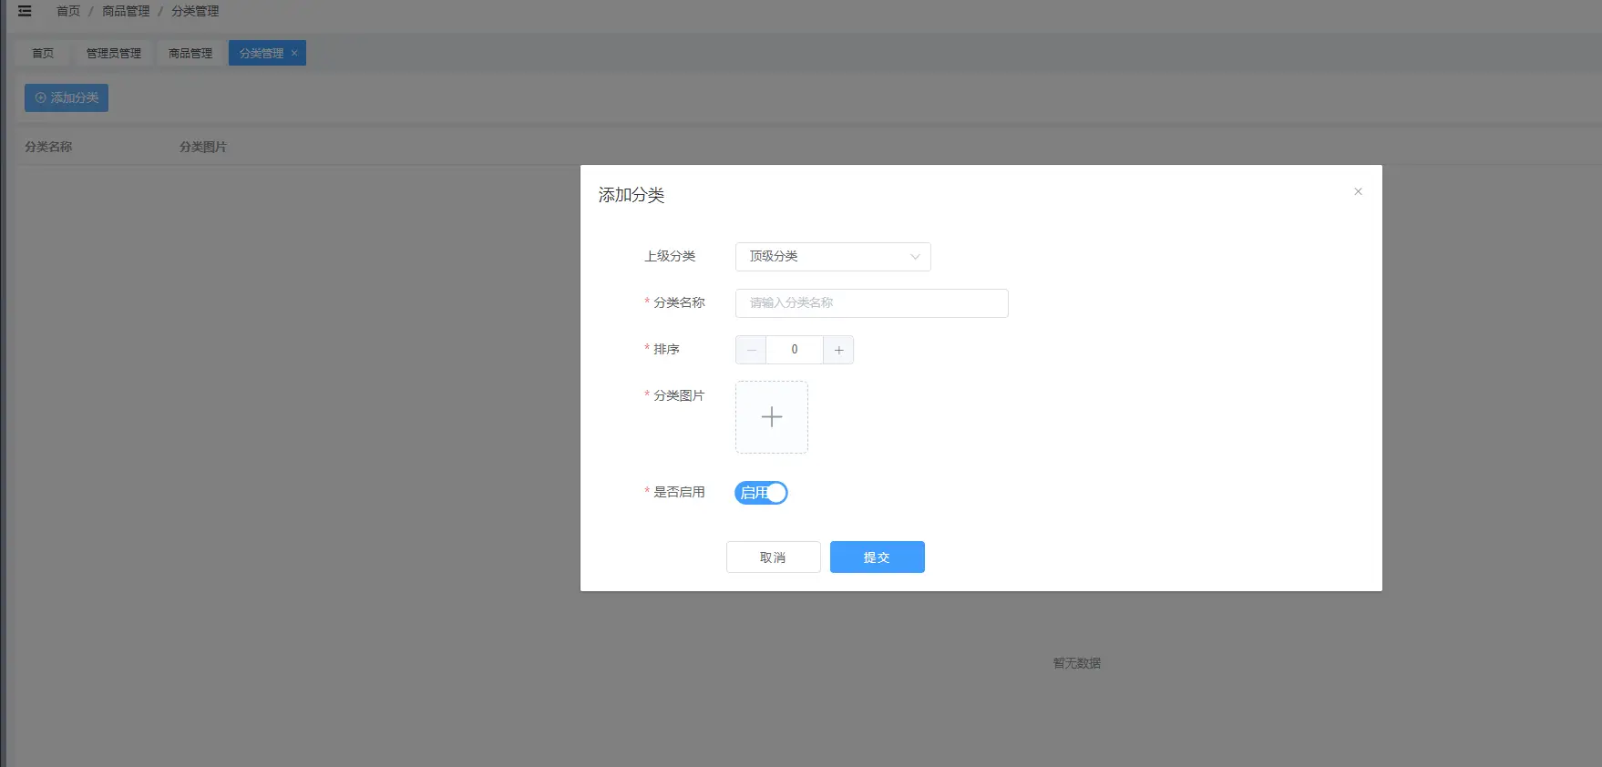The width and height of the screenshot is (1602, 767).
Task: Close the 添加分类 dialog with X icon
Action: coord(1358,191)
